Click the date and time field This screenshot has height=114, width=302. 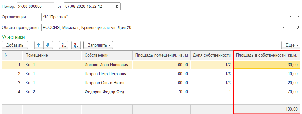(x=89, y=6)
